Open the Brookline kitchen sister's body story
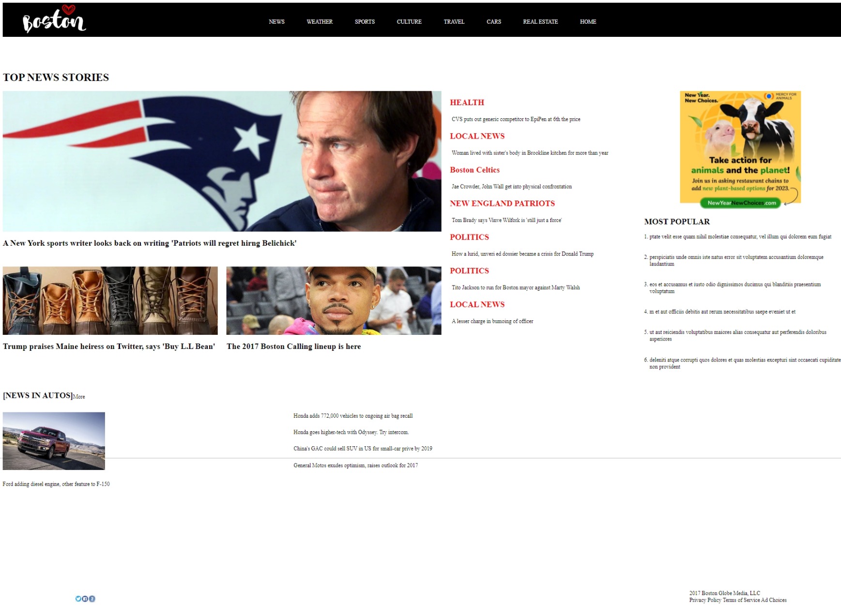This screenshot has width=841, height=610. pos(530,153)
